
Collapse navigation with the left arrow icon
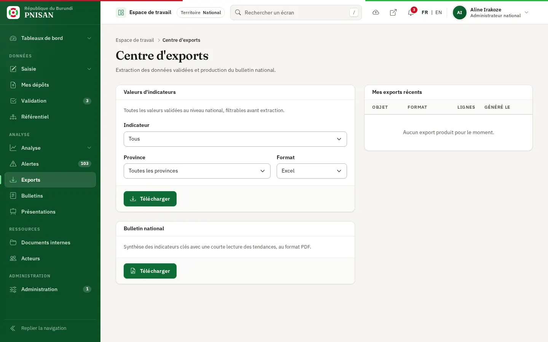coord(13,328)
